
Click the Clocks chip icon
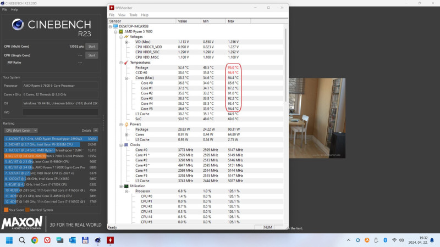[127, 145]
